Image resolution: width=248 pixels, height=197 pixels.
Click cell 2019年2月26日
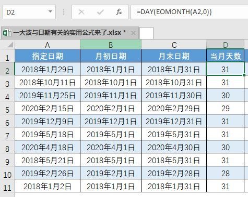click(48, 173)
